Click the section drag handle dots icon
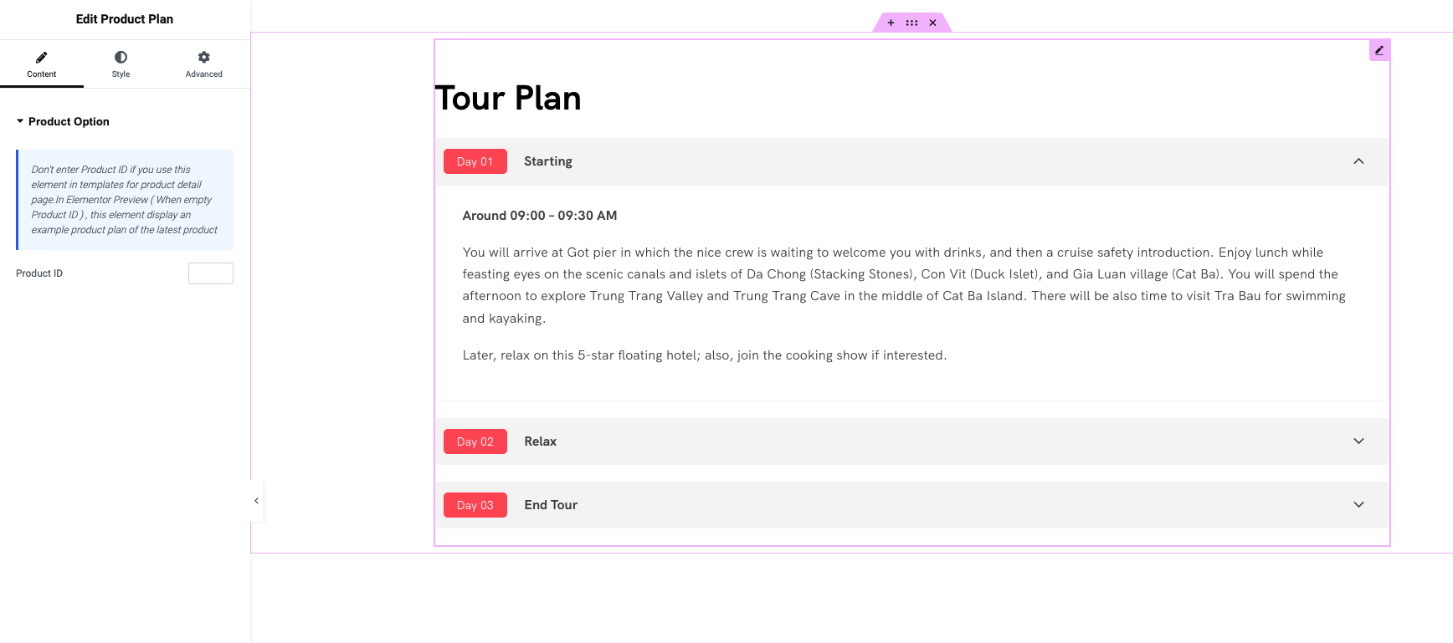1453x643 pixels. point(911,23)
